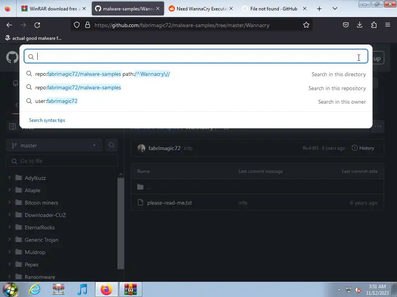The image size is (397, 297).
Task: Expand the Downloader-CUZ folder chevron
Action: tap(9, 215)
